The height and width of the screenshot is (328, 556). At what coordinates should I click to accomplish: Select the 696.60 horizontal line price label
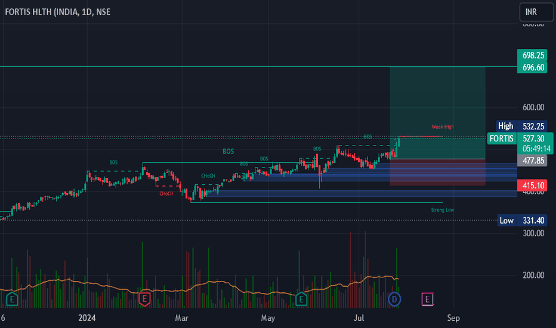(532, 67)
